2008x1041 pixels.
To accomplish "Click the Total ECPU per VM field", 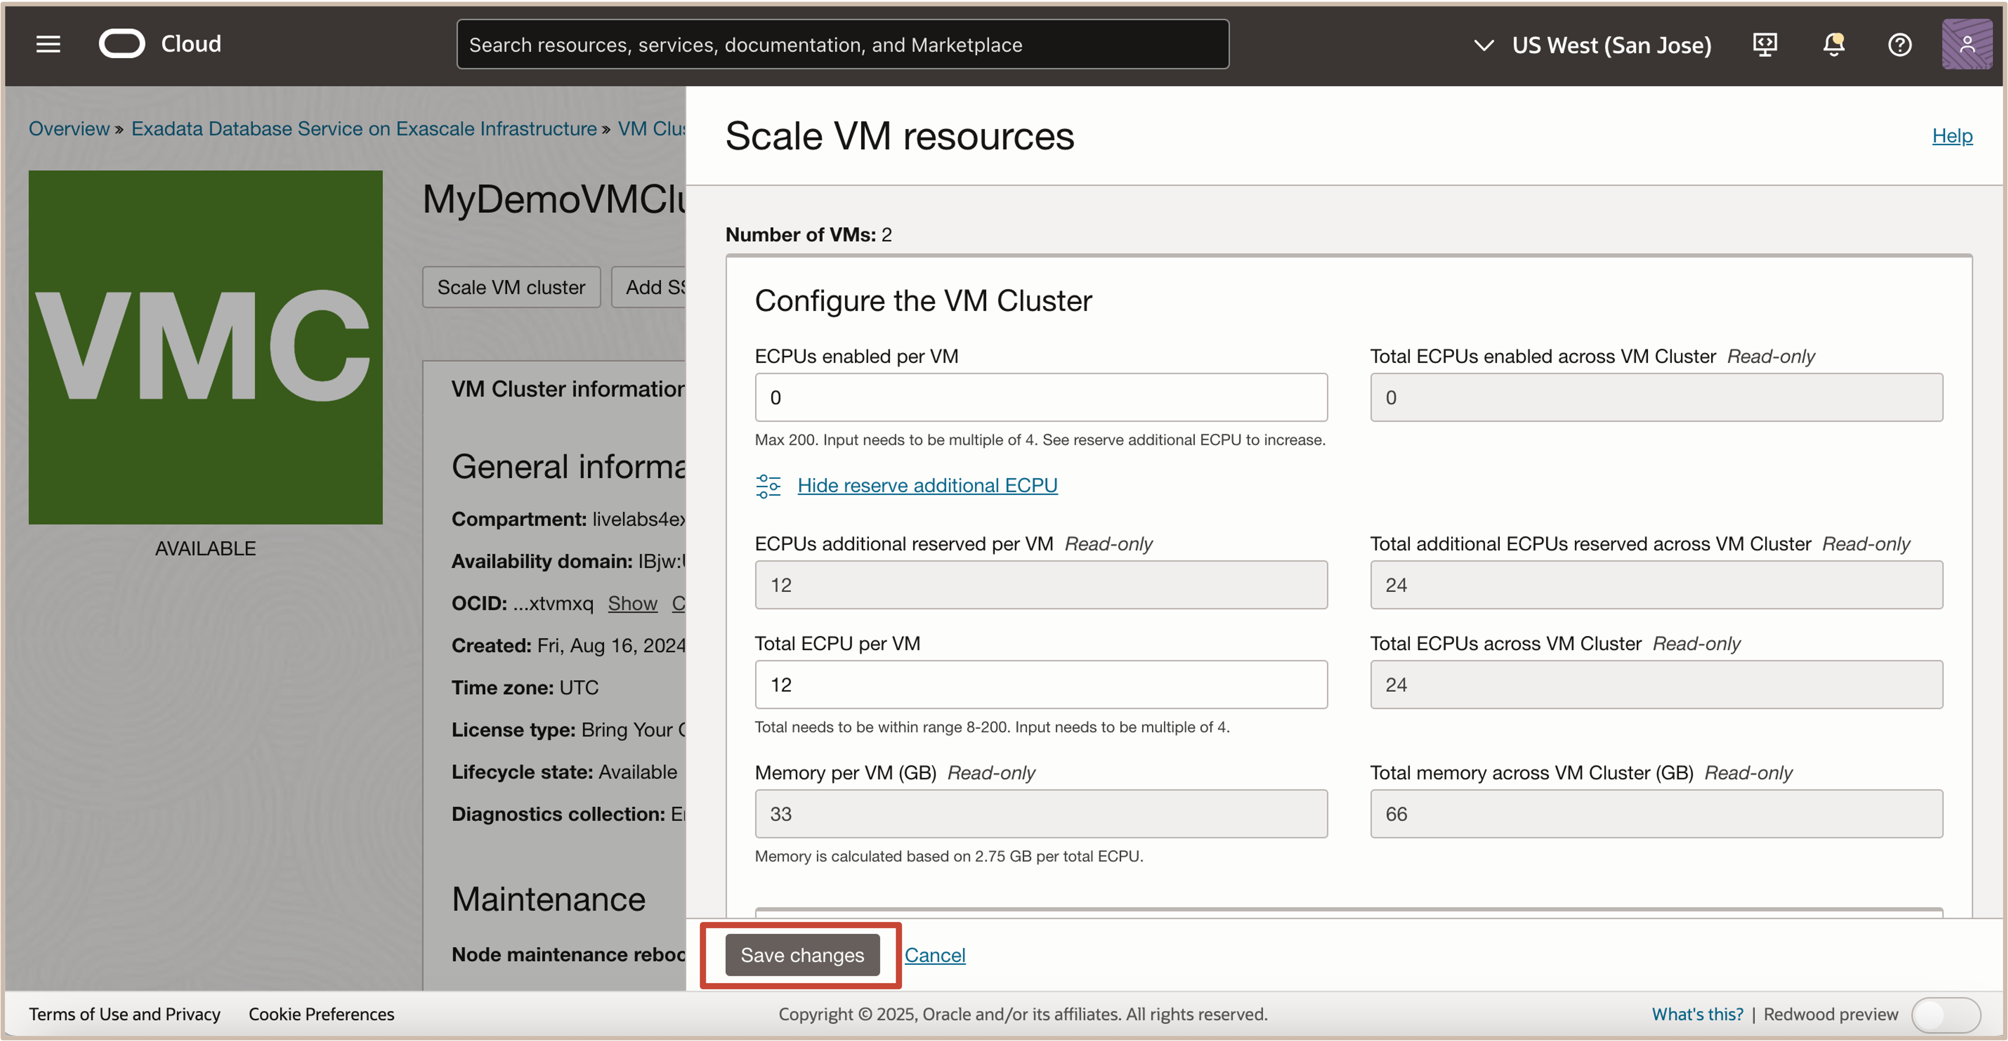I will click(1040, 684).
